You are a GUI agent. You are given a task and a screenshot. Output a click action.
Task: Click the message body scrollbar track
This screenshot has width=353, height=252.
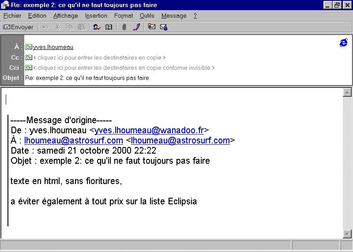point(347,163)
